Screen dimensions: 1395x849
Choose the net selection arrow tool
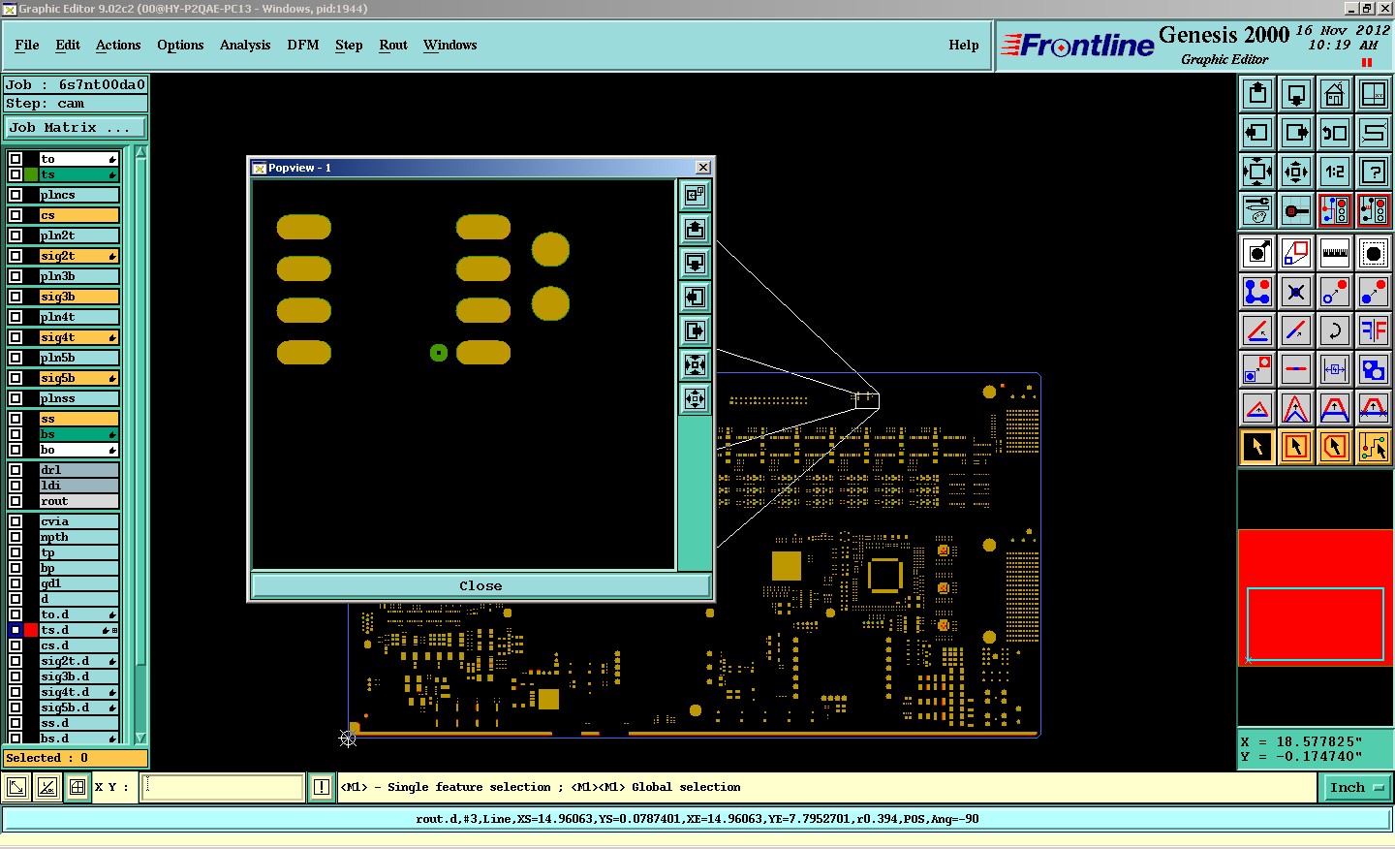pyautogui.click(x=1374, y=447)
